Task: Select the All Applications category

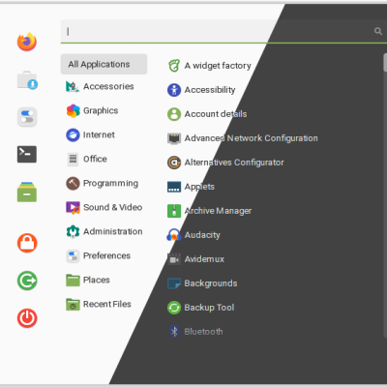Action: coord(104,64)
